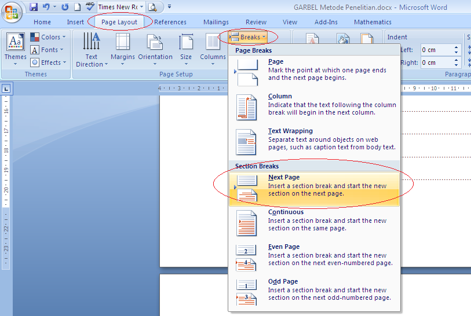Click the Page Color paint bucket icon
This screenshot has height=316, width=471.
[343, 38]
